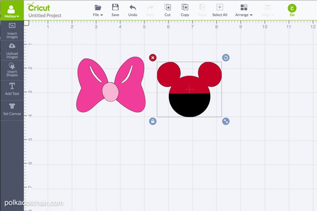Delete the selected shape with red X
317x211 pixels.
click(x=153, y=57)
